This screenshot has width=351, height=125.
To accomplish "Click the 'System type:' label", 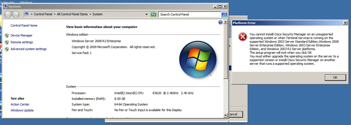I will pyautogui.click(x=81, y=104).
